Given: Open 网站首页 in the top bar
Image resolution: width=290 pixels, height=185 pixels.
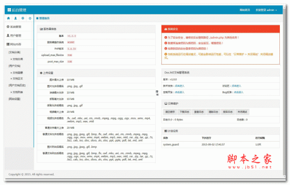Looking at the screenshot, I should click(x=245, y=10).
